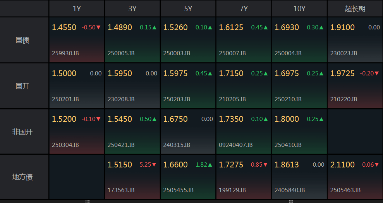
Task: Click the 1Y column header
Action: click(77, 9)
